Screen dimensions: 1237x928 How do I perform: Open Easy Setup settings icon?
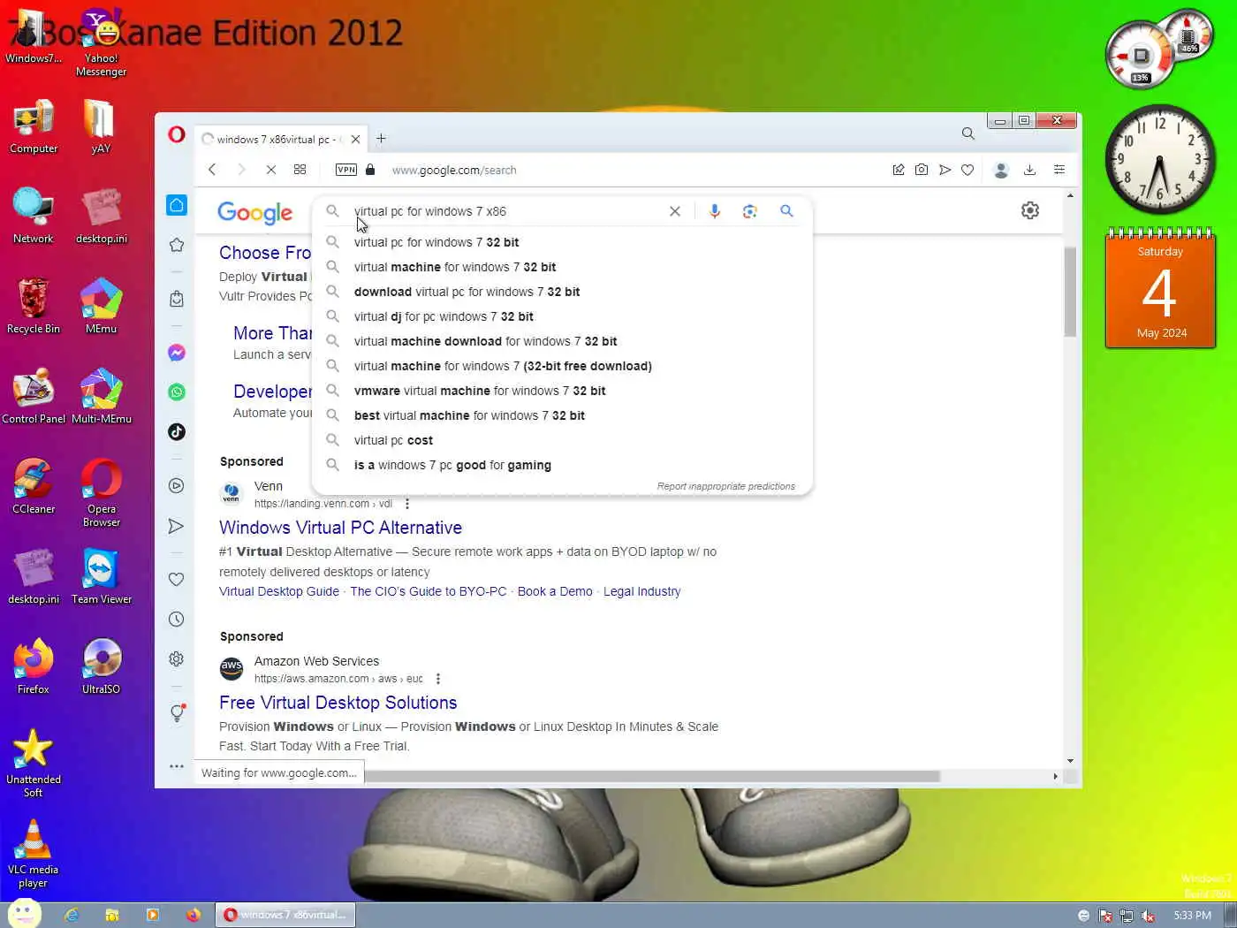1059,170
